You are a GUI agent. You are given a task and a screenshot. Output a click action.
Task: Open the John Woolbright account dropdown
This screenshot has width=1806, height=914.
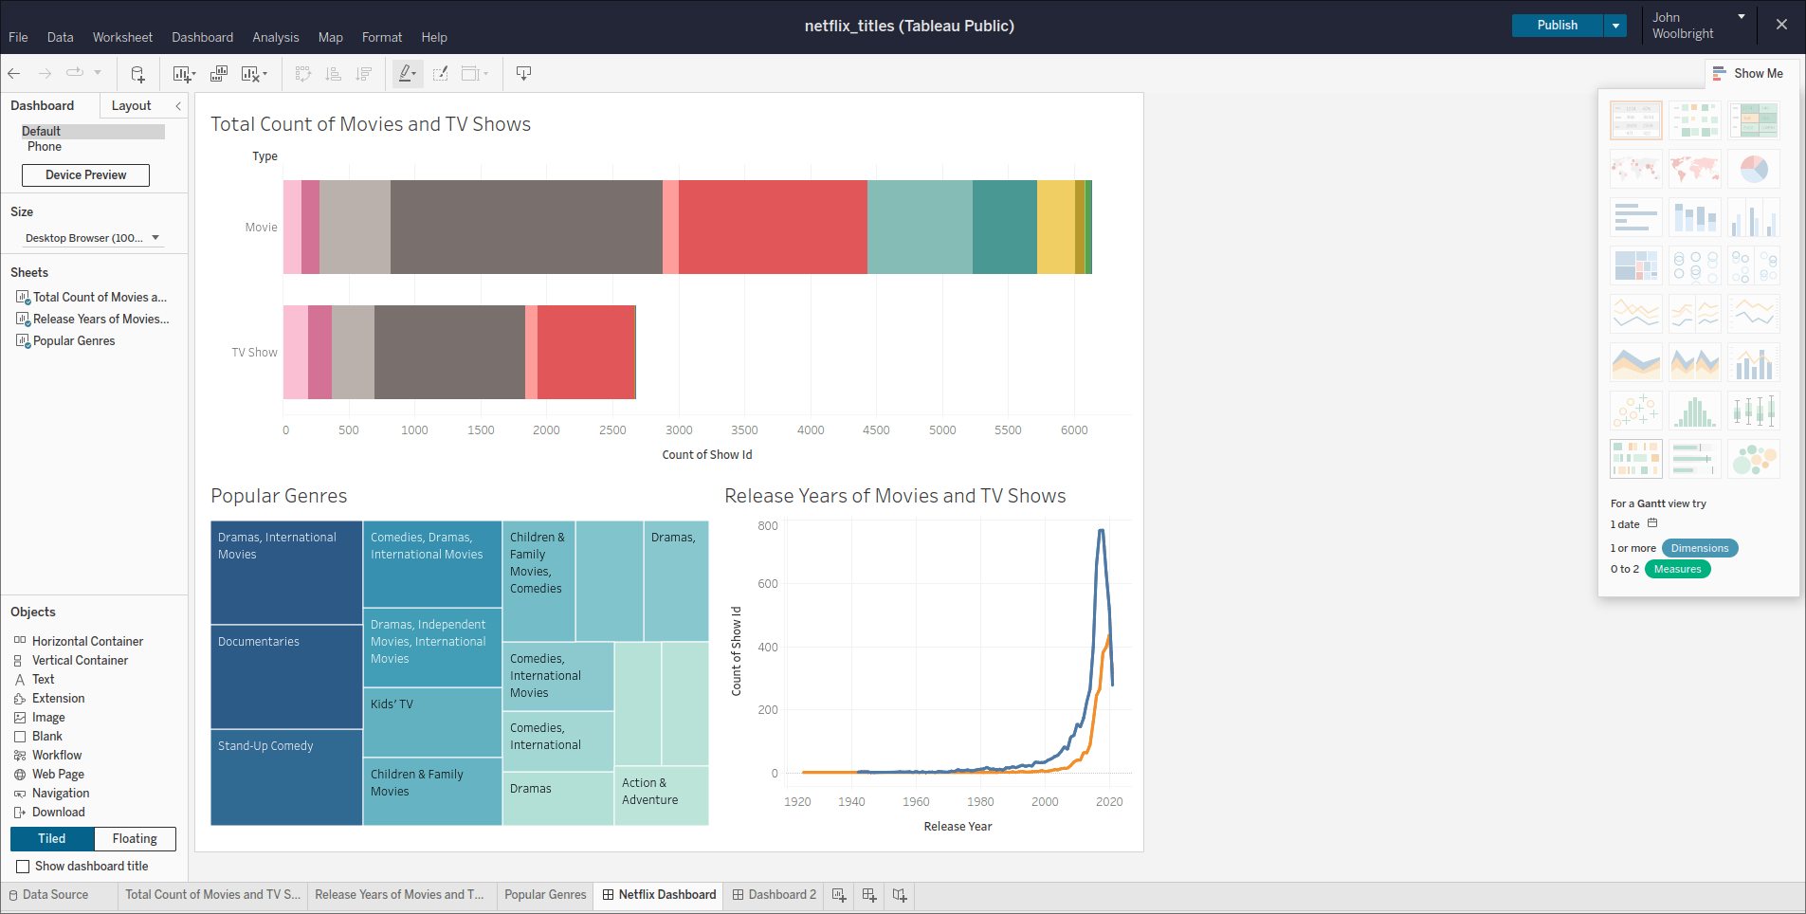pos(1741,16)
